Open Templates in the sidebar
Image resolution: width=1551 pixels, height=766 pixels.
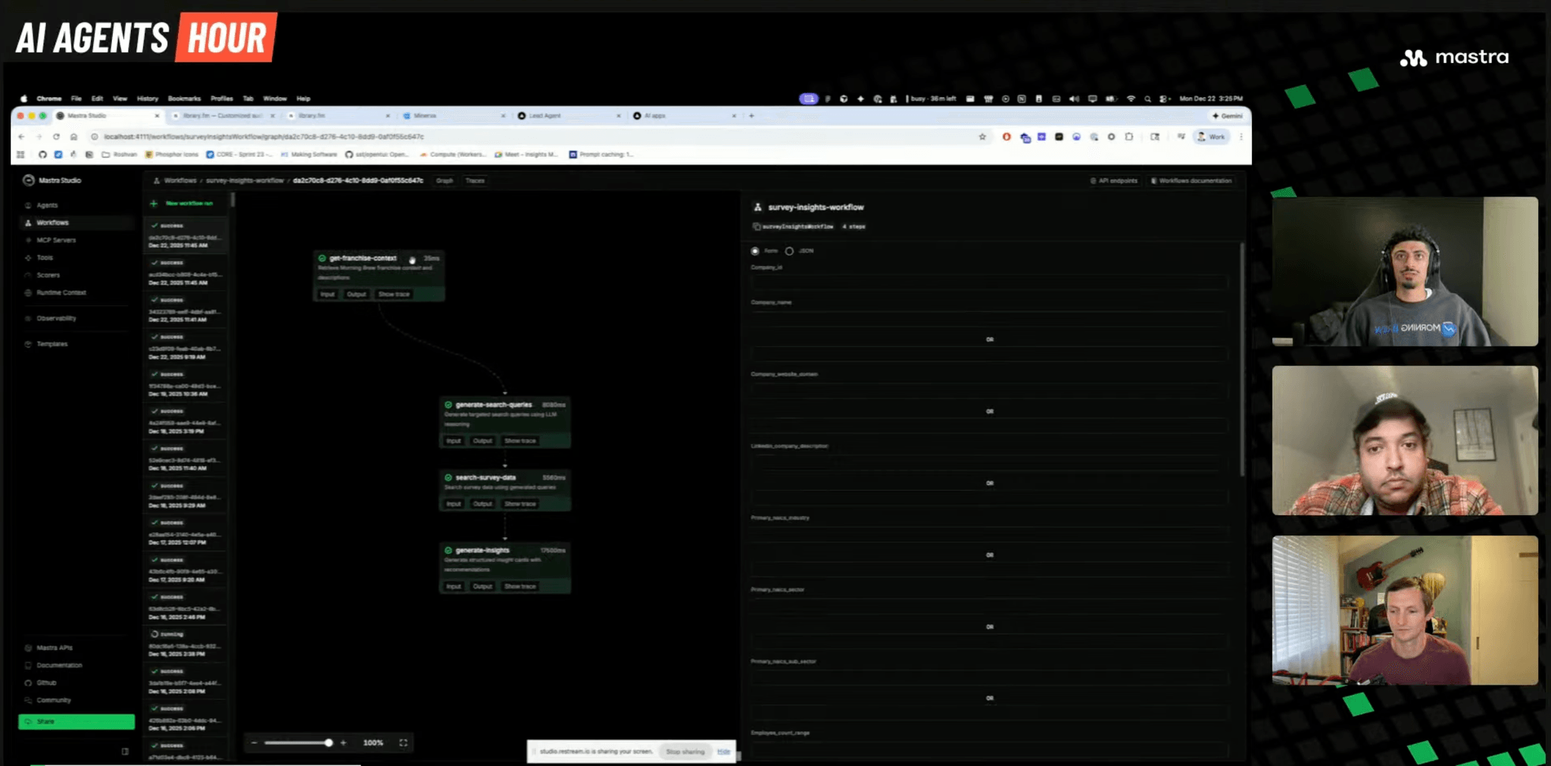coord(51,344)
